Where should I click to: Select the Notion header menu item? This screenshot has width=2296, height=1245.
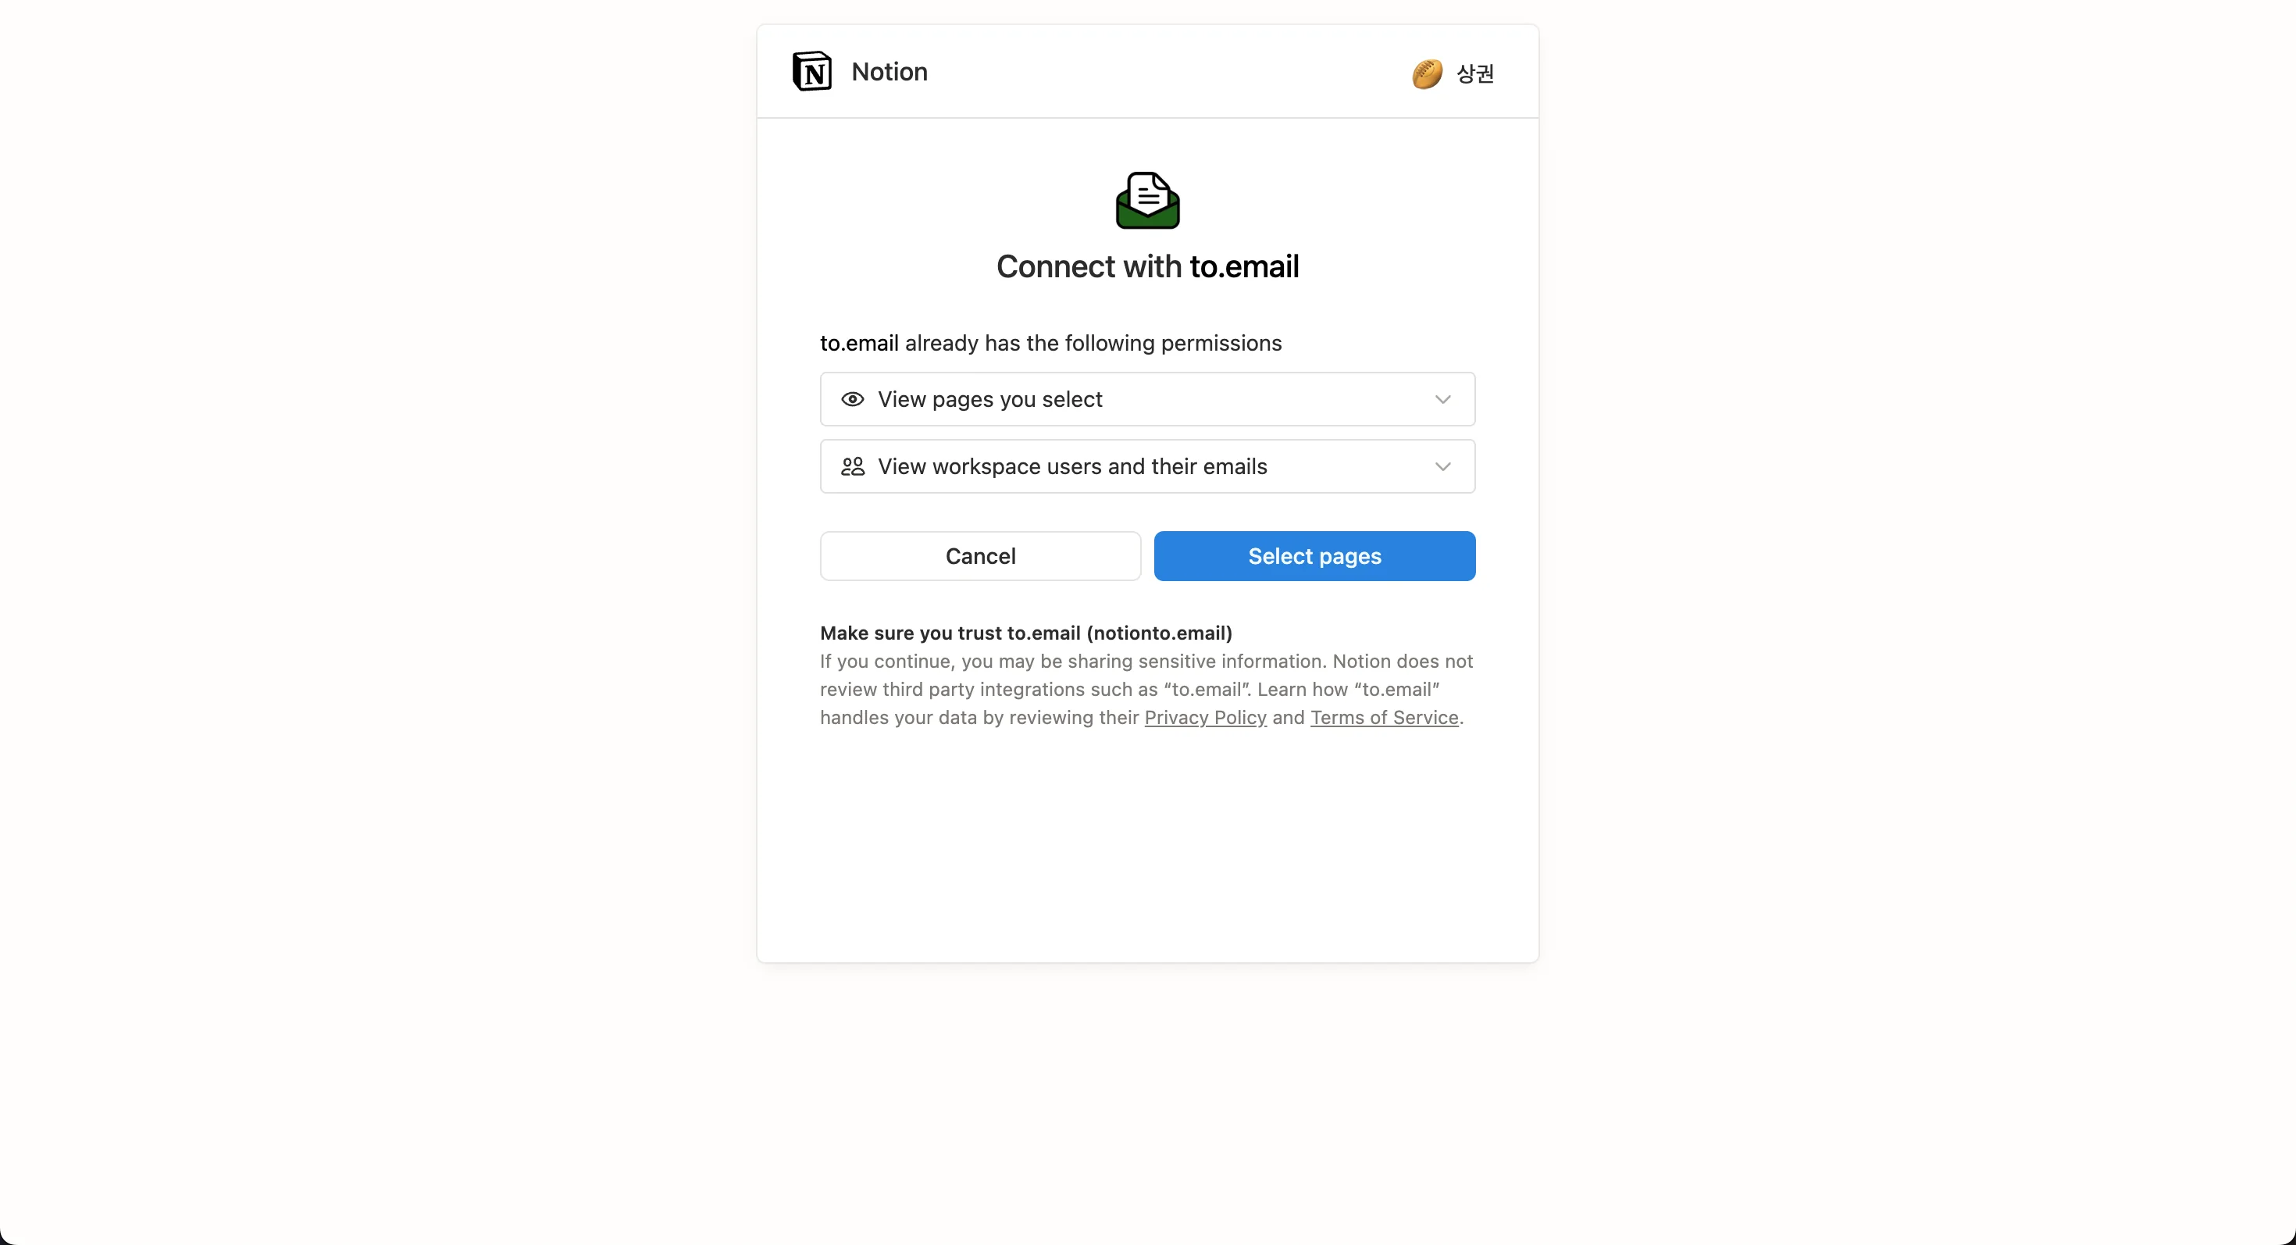888,72
